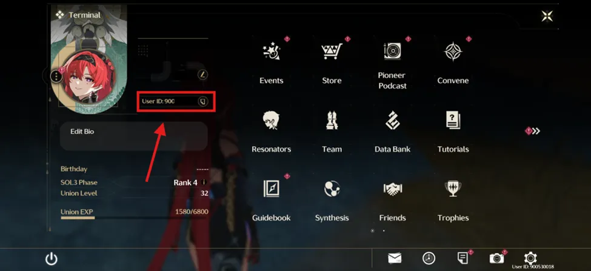
Task: Open the Convene star icon
Action: [453, 52]
